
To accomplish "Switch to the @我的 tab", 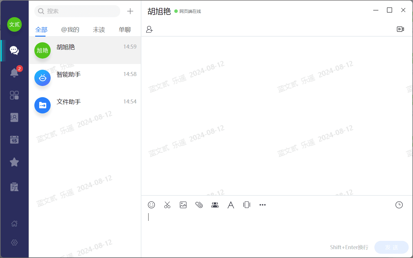I will (70, 30).
